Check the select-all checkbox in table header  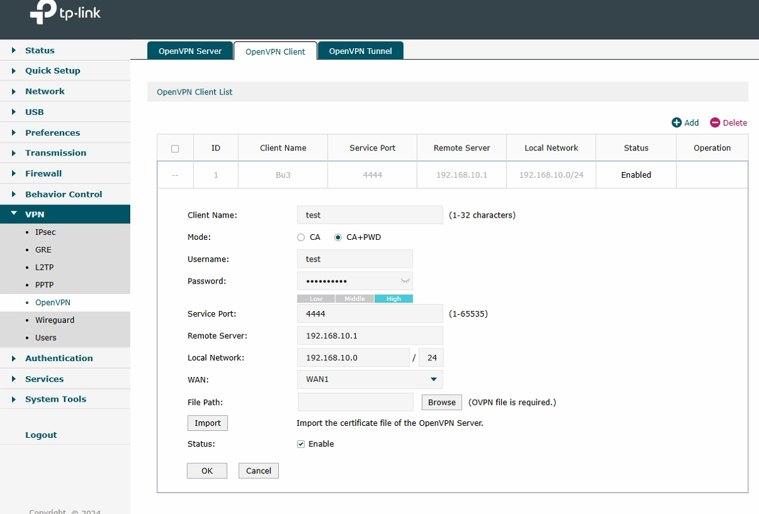point(175,148)
